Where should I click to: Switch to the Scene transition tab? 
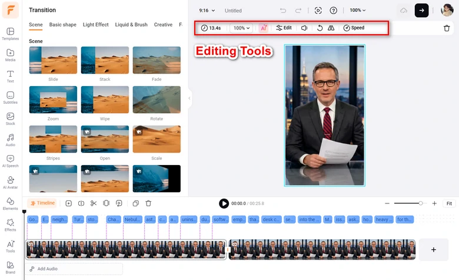pos(36,25)
